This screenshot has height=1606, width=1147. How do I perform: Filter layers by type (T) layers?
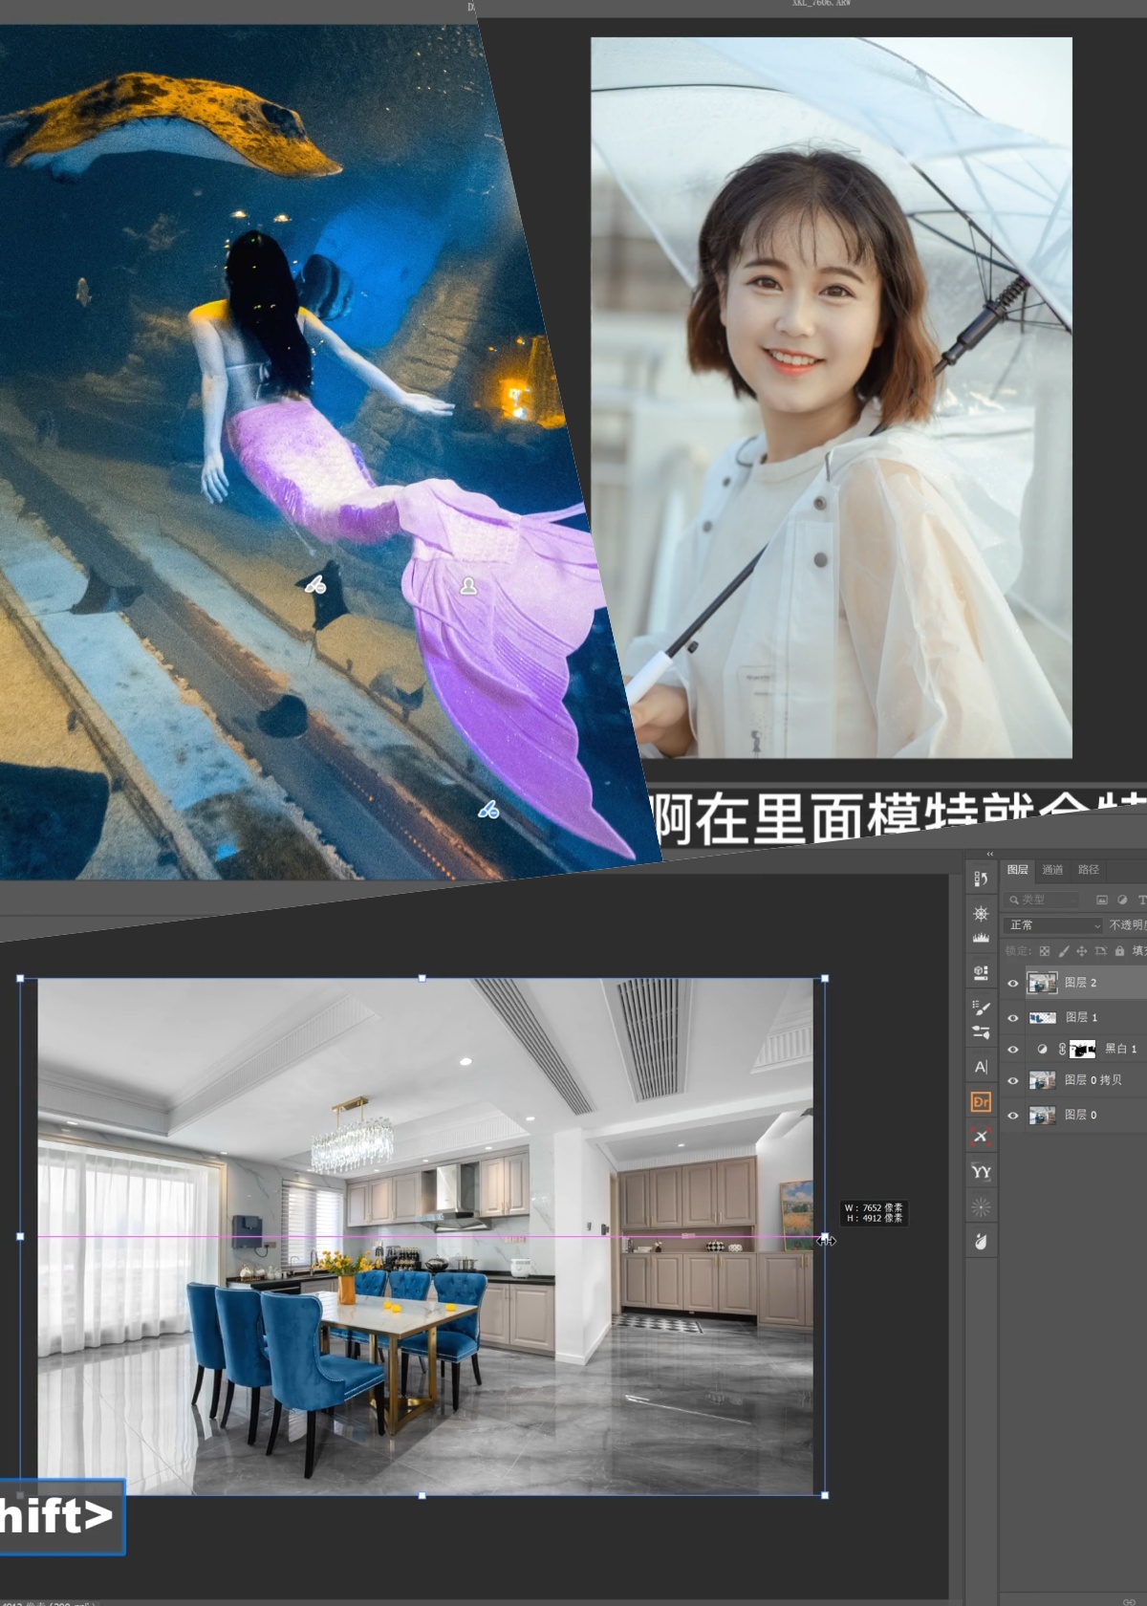[x=1141, y=900]
